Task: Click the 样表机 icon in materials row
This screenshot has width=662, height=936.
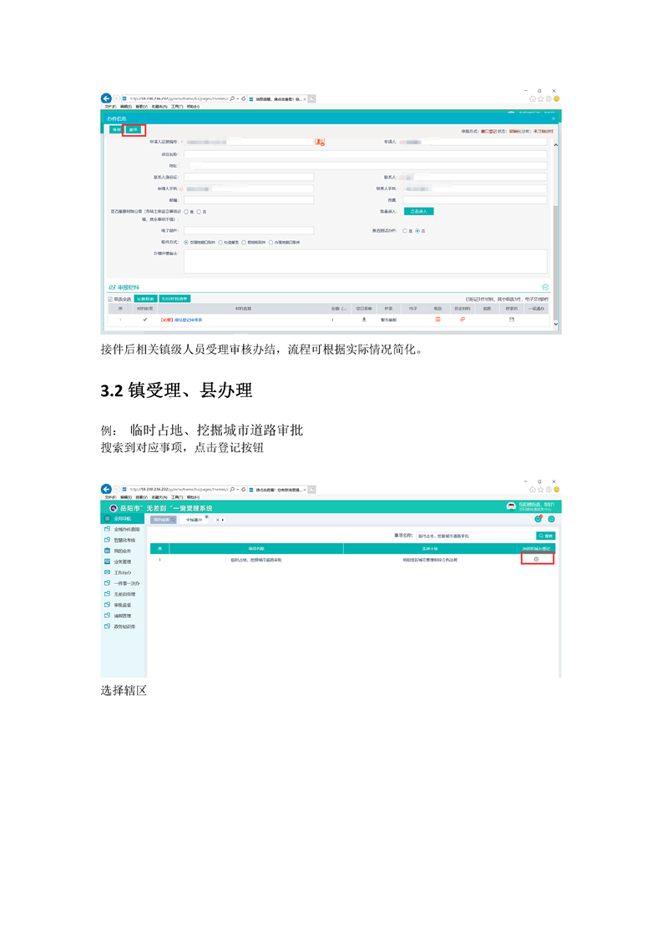Action: (512, 320)
